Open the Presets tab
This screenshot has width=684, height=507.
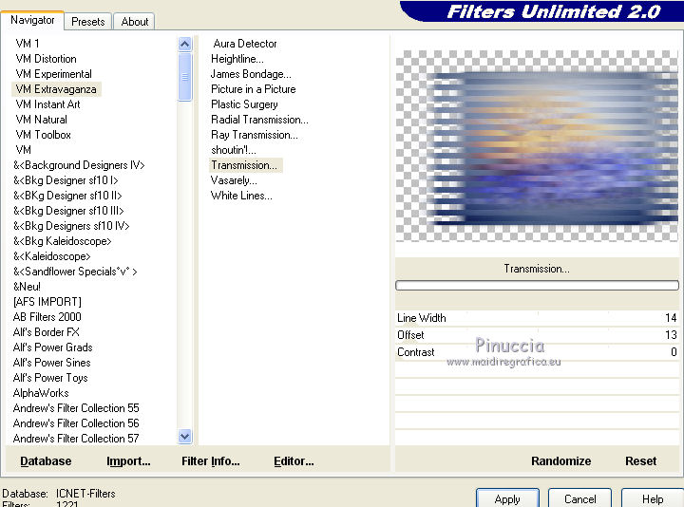[88, 21]
